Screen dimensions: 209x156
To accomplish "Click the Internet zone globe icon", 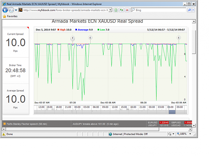I will (x=110, y=134).
